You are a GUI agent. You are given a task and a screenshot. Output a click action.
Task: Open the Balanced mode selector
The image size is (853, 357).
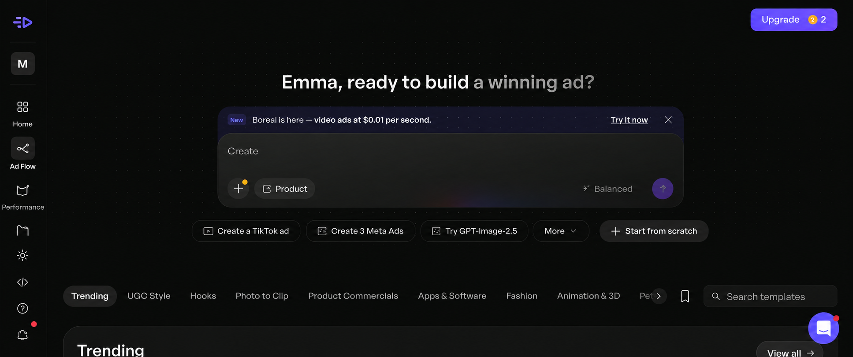tap(608, 189)
